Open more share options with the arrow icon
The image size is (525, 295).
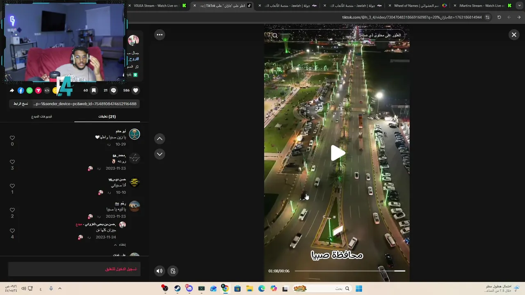coord(12,91)
